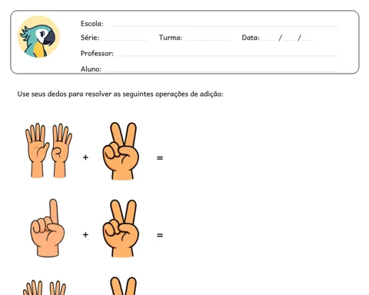This screenshot has height=295, width=369.
Task: Click the plus sign in second row
Action: click(85, 234)
